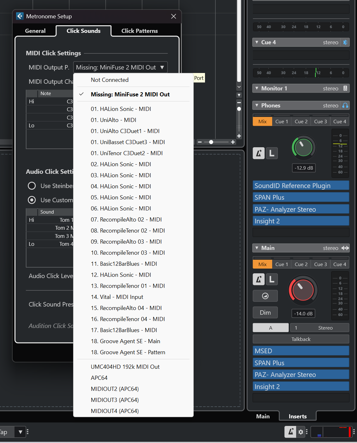Click the transport bar level meter
The width and height of the screenshot is (357, 443).
[x=331, y=432]
